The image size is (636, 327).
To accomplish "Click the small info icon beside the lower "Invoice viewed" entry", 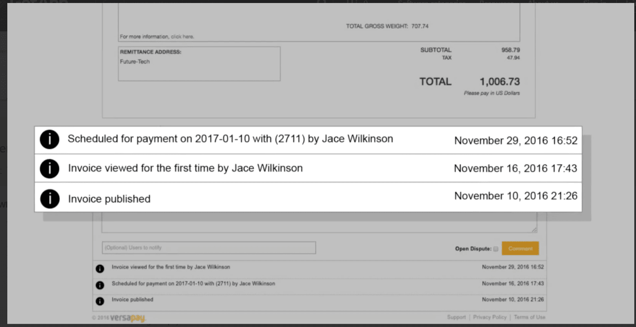I will pos(100,269).
